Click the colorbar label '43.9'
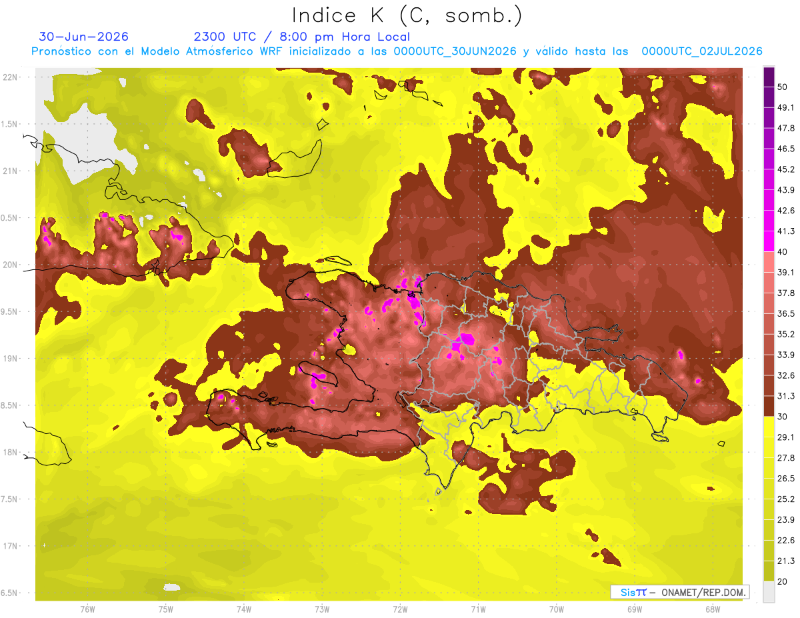The image size is (800, 618). [x=786, y=190]
